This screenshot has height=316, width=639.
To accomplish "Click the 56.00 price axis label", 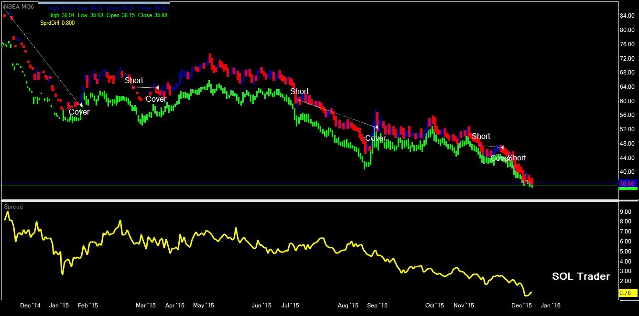I will click(x=627, y=115).
